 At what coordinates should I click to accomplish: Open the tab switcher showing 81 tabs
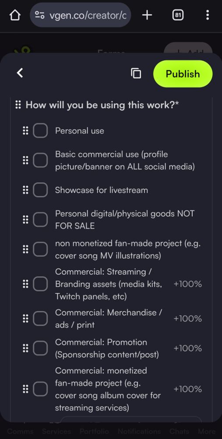(178, 15)
